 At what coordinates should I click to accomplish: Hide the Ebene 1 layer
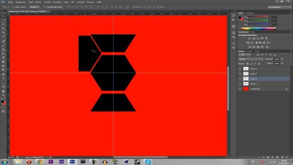click(240, 84)
